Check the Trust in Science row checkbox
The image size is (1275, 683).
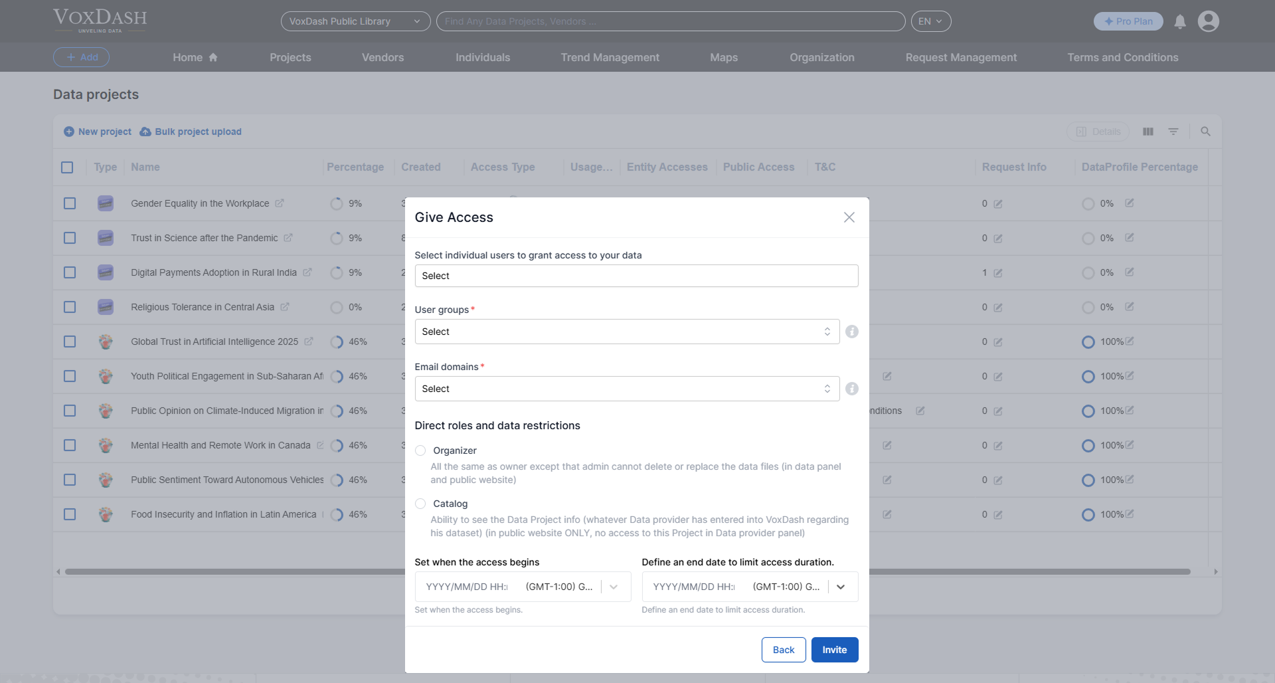click(x=70, y=238)
